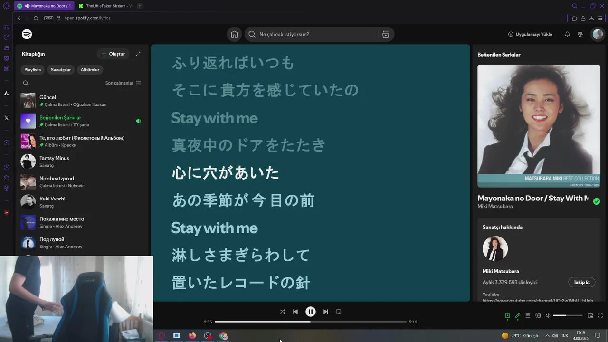
Task: Open a new browser tab
Action: coord(140,6)
